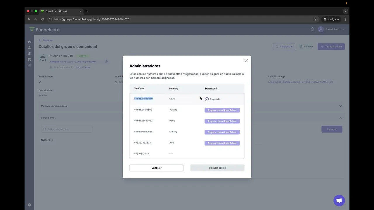Open the notifications bell
The height and width of the screenshot is (210, 374).
pyautogui.click(x=312, y=29)
